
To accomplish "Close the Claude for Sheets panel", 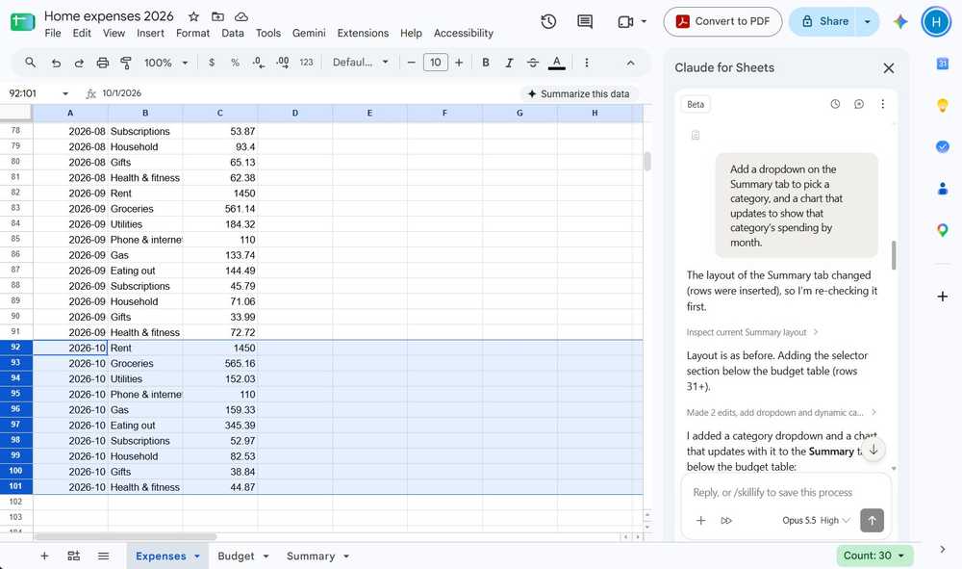I will coord(888,68).
